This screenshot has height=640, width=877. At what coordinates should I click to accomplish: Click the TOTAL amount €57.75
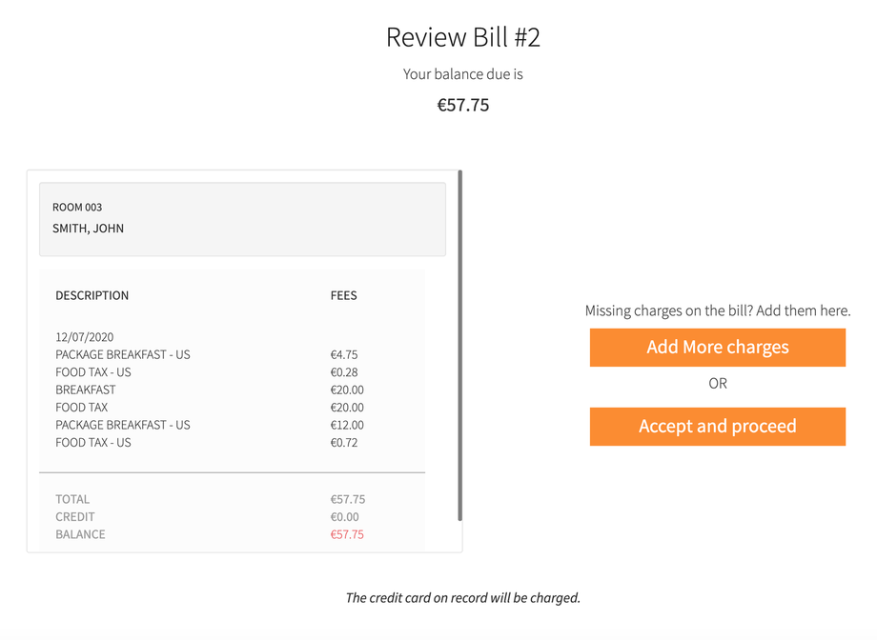pos(348,499)
